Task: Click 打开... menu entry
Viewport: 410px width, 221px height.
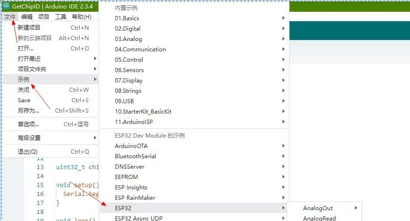Action: [x=51, y=49]
